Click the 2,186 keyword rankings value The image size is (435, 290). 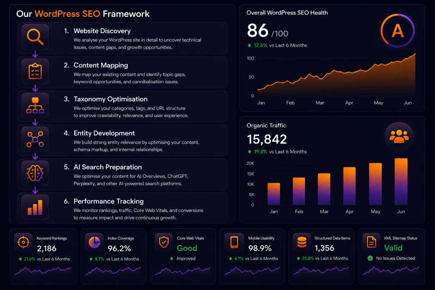click(47, 248)
